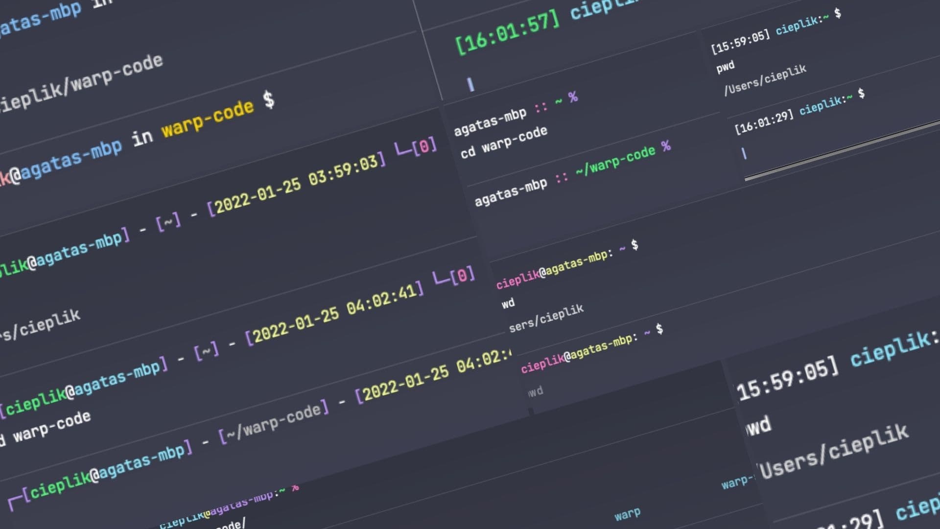Click the green [16:01:57] timestamp
The width and height of the screenshot is (940, 529).
tap(507, 32)
